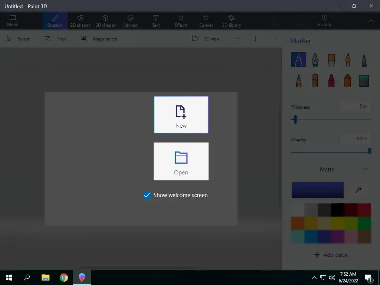Click the Open button on welcome screen
This screenshot has width=380, height=285.
tap(181, 161)
